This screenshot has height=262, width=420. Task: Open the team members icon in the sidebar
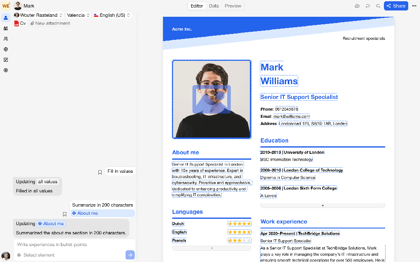tap(5, 39)
